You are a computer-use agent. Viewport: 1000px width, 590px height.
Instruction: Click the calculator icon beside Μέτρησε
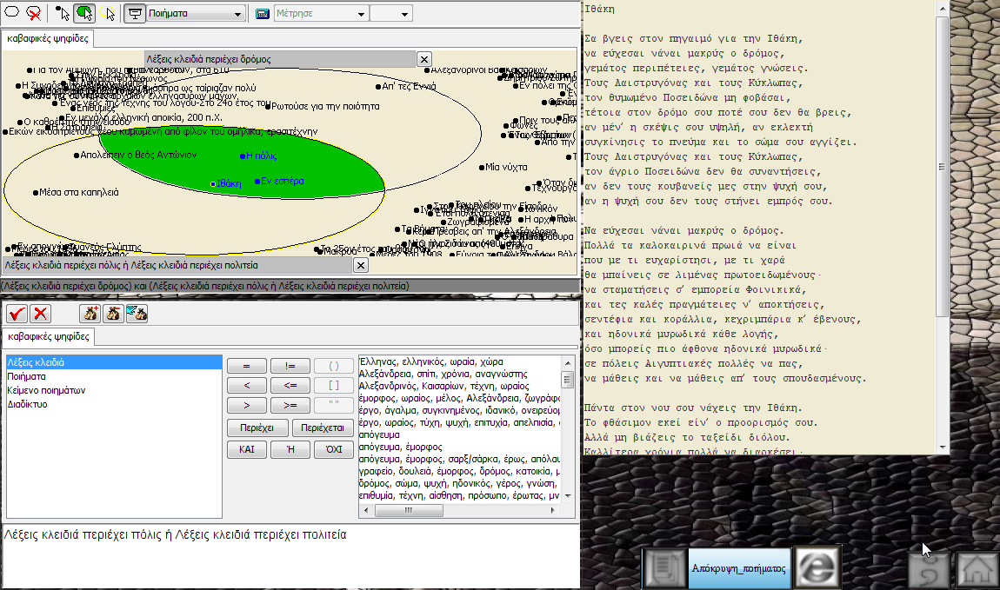point(262,13)
